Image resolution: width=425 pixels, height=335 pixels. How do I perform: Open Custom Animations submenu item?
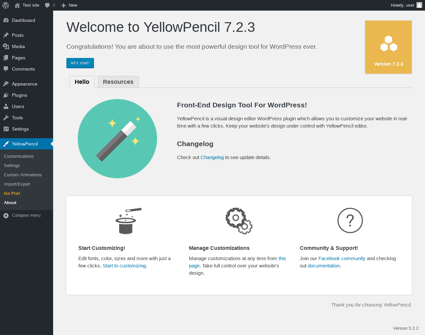click(x=23, y=175)
